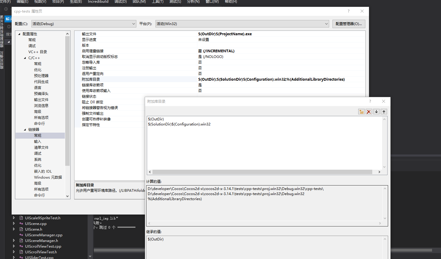The height and width of the screenshot is (259, 441).
Task: Select 清单文件 under 链接器
Action: coord(41,148)
